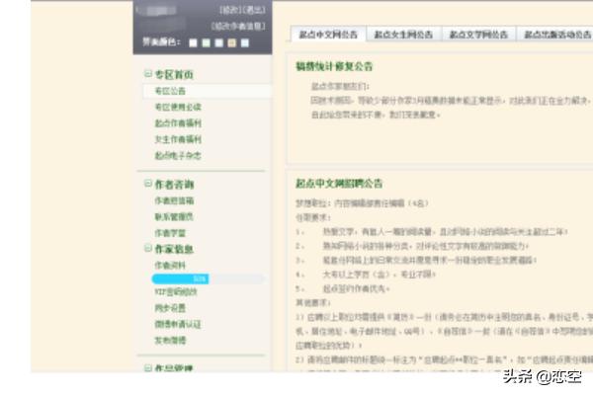Click the [退出] logout link
This screenshot has height=395, width=593.
[254, 10]
